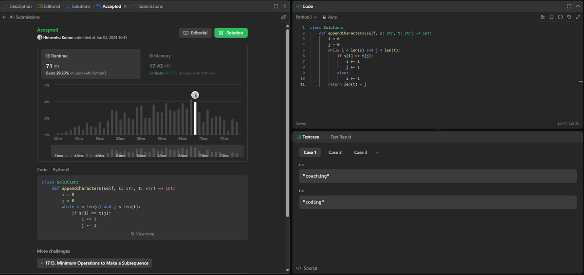Click the Editorial button beside Solution
584x275 pixels.
click(195, 33)
